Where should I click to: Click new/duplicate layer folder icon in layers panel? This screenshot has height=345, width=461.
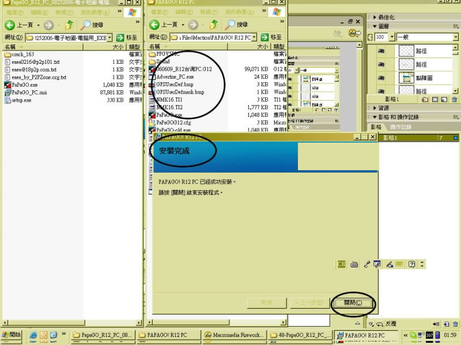click(x=425, y=99)
